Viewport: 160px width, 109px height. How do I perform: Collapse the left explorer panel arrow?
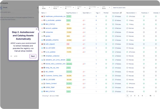coord(38,8)
